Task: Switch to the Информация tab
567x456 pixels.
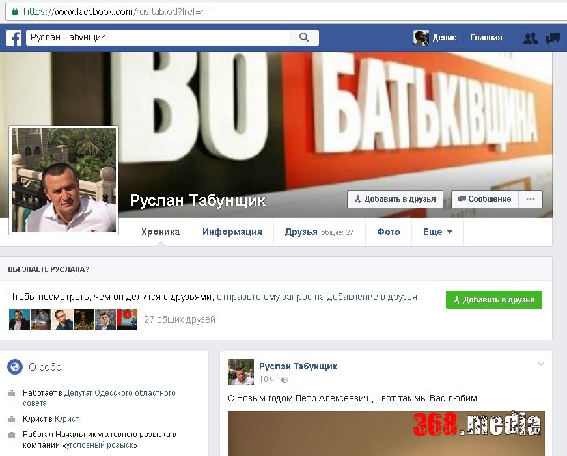Action: point(232,232)
